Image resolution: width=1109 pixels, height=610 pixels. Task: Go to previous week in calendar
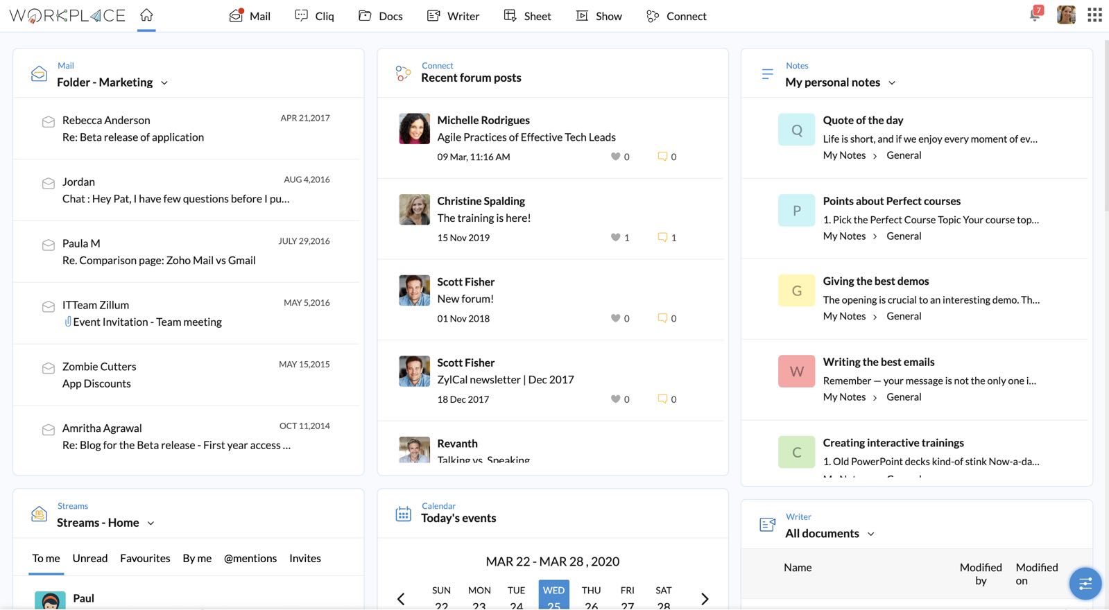point(401,599)
